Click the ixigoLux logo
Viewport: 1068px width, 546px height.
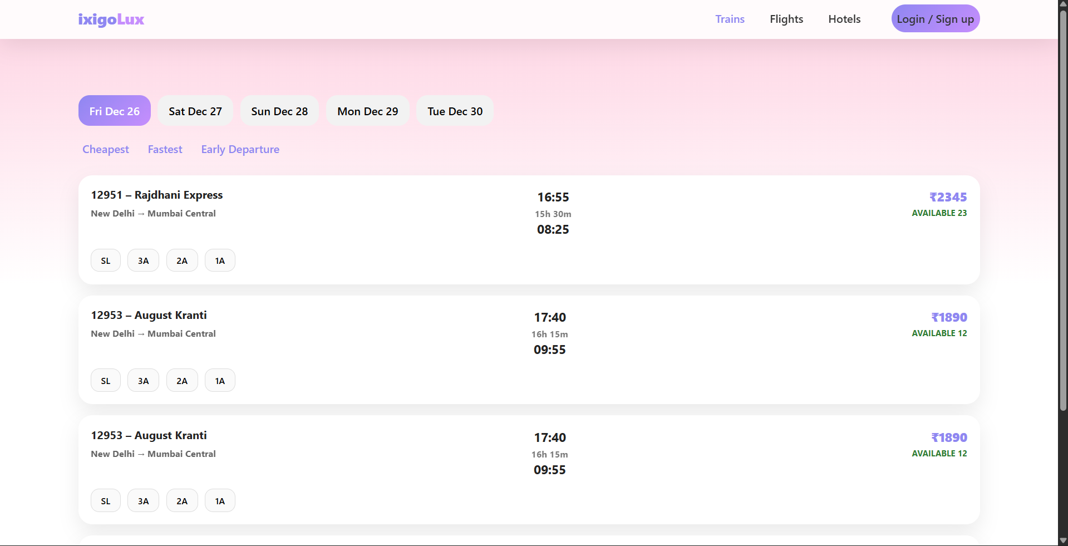tap(111, 19)
